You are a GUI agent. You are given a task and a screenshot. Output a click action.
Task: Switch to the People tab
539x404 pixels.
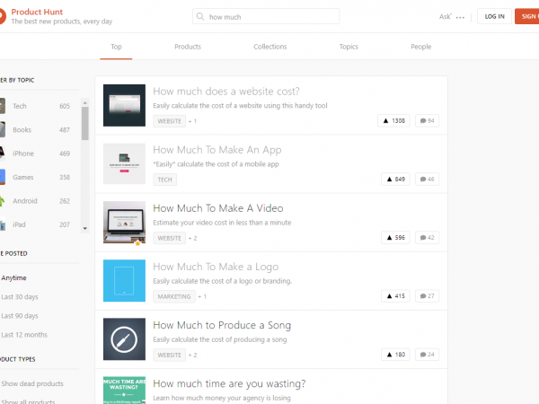tap(420, 47)
